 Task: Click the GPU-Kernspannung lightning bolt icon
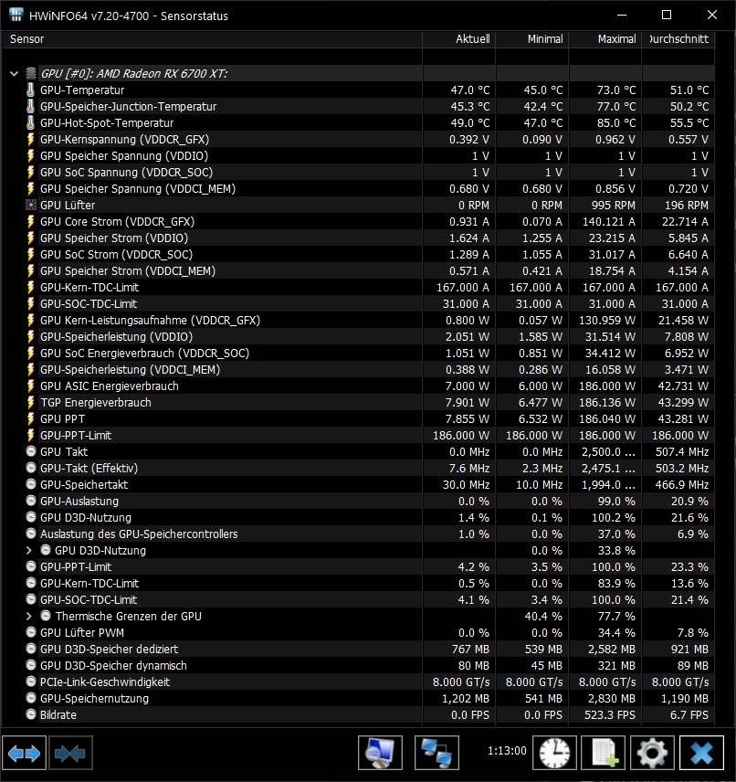pos(30,140)
